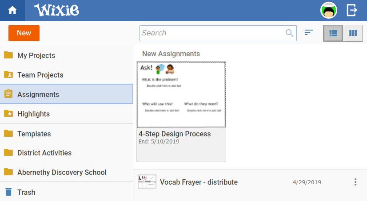Open the Vocab Frayer thumbnail
The width and height of the screenshot is (367, 201).
[x=147, y=182]
